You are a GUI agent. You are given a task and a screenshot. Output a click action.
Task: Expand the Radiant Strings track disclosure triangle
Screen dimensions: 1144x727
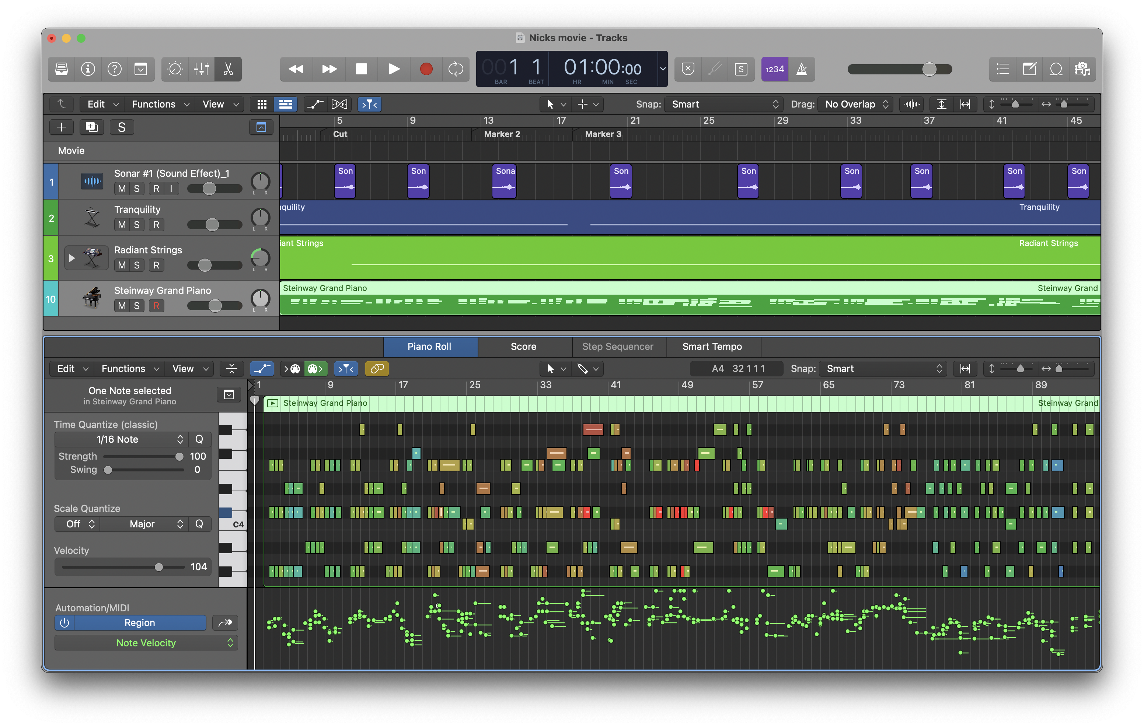pos(72,259)
